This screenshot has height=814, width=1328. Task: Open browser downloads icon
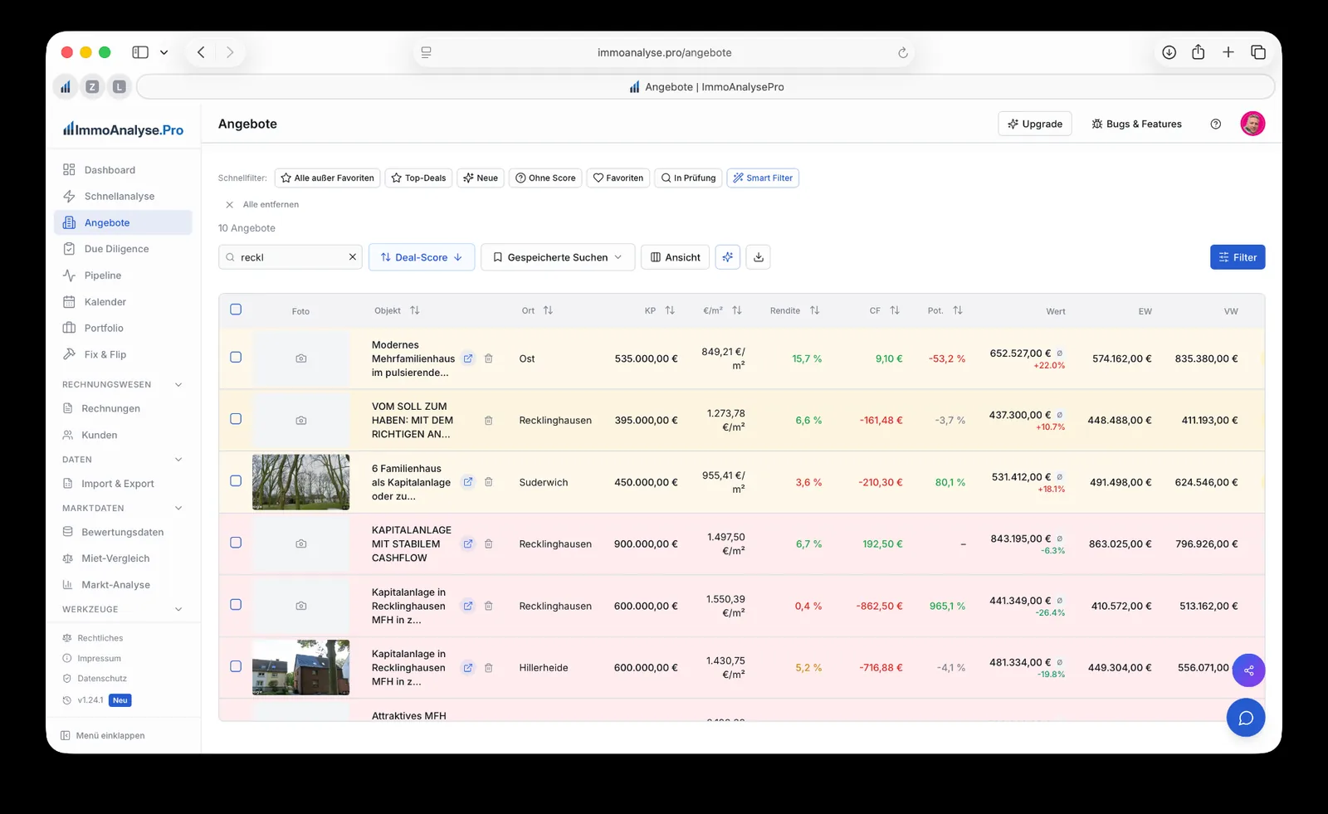pos(1169,52)
